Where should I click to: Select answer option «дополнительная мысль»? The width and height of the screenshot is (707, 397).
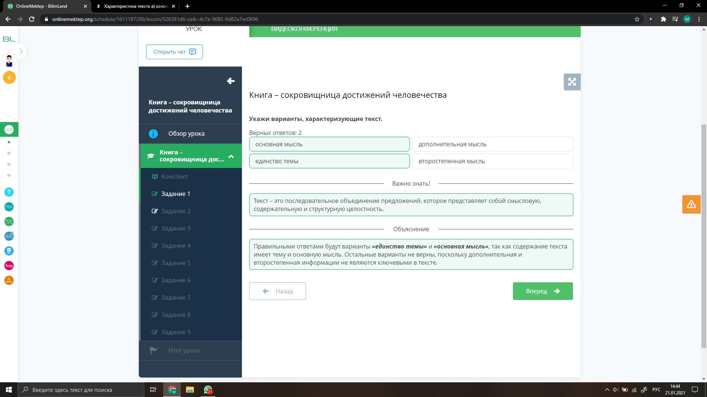click(492, 144)
